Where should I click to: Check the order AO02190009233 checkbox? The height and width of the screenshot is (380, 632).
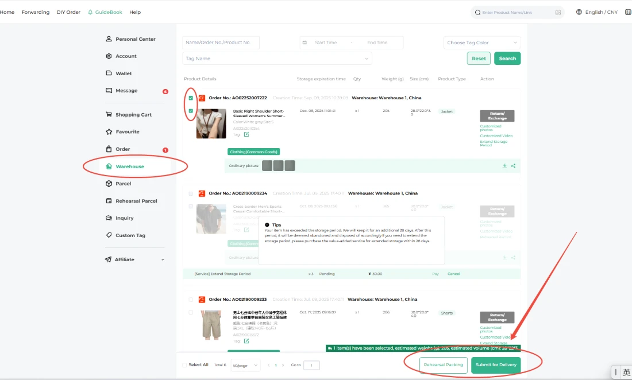point(191,300)
